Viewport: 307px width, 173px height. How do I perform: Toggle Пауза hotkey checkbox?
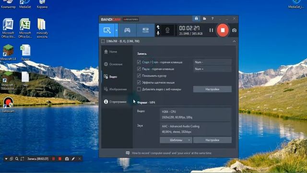pos(139,69)
